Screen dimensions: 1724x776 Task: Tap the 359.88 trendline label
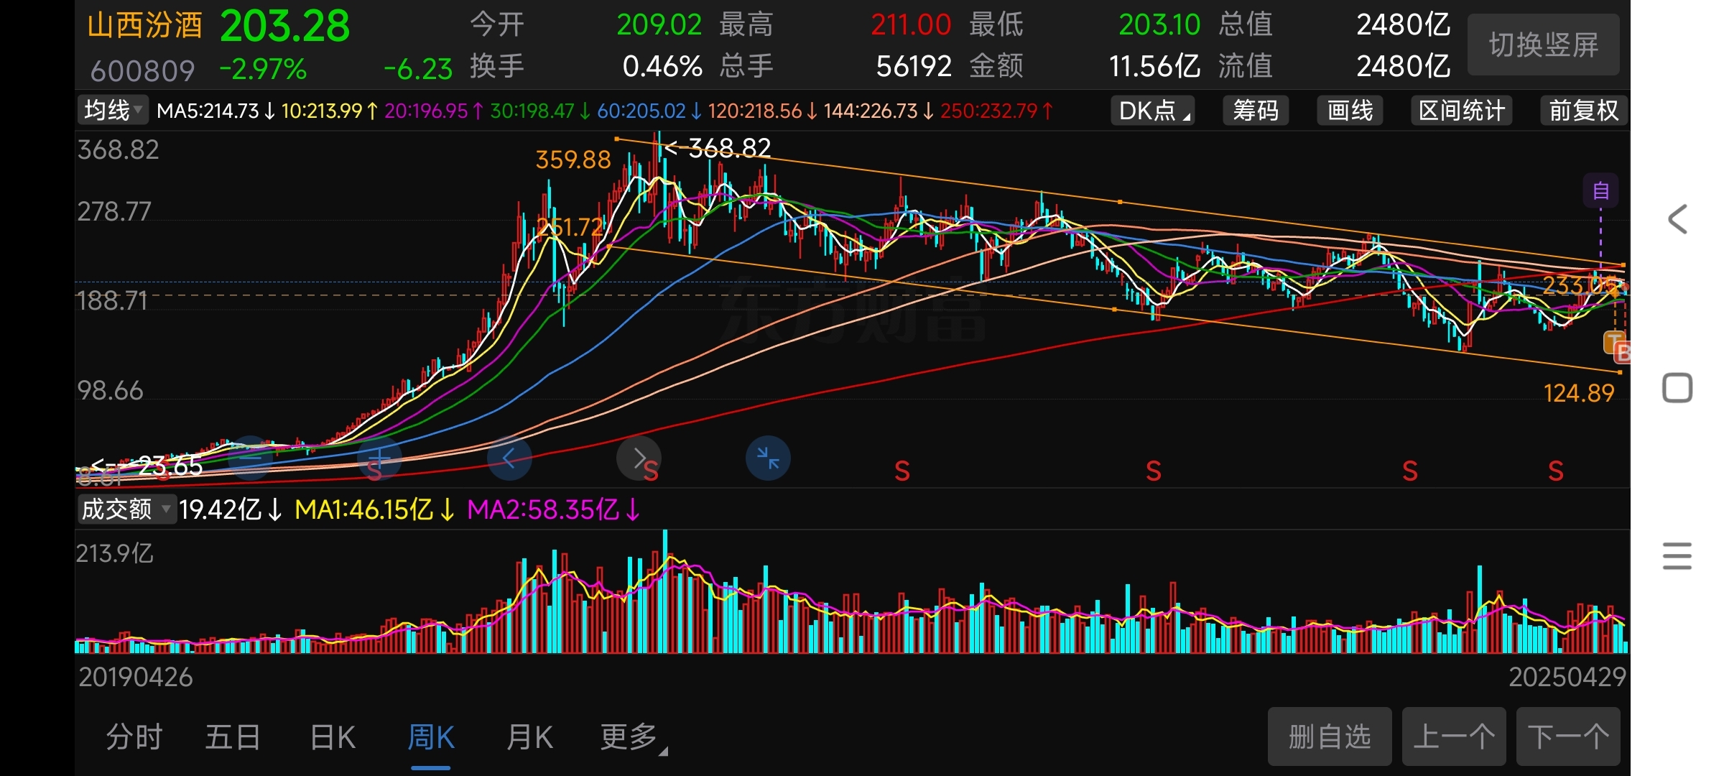pos(573,160)
